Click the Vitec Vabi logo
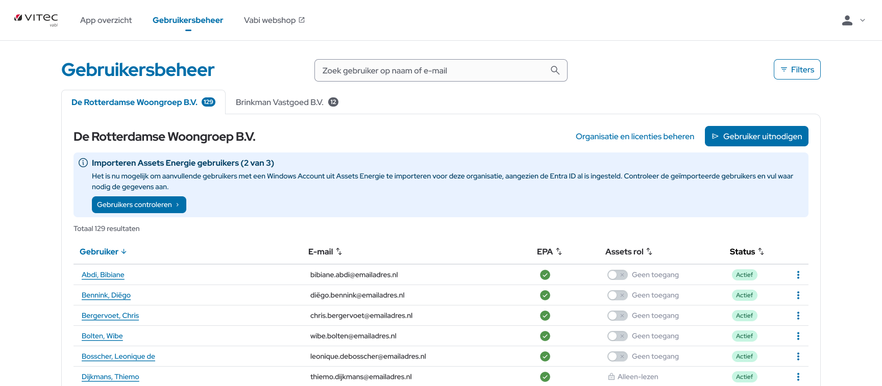Screen dimensions: 882x386 pos(36,19)
